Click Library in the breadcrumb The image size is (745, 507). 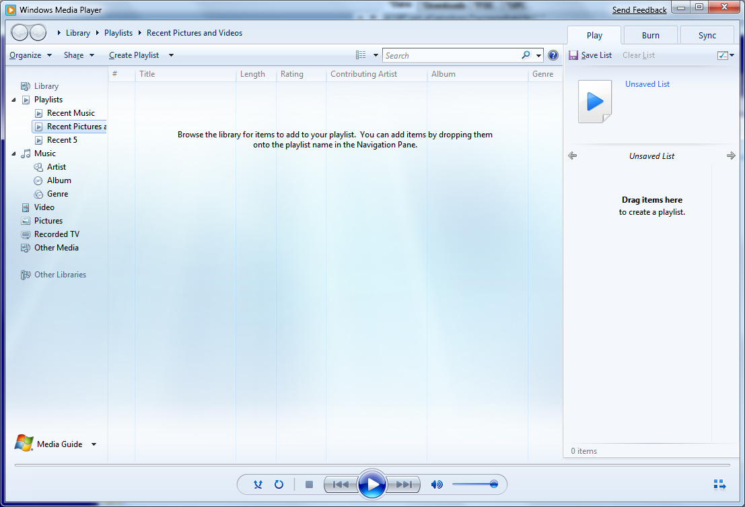(78, 33)
